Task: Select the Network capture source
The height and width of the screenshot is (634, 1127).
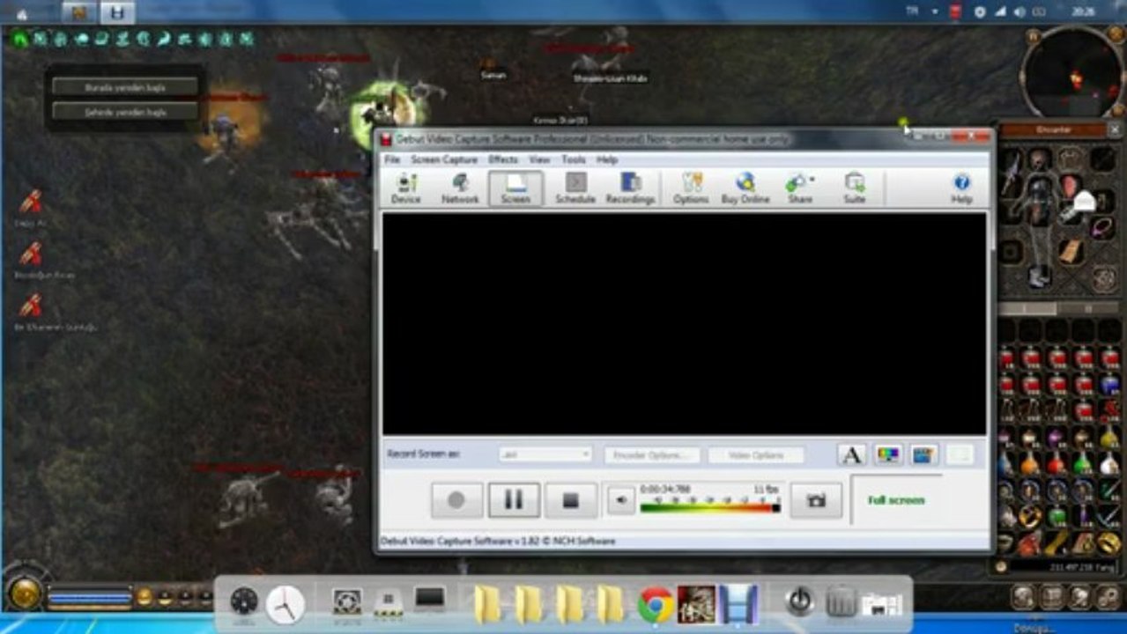Action: click(460, 188)
